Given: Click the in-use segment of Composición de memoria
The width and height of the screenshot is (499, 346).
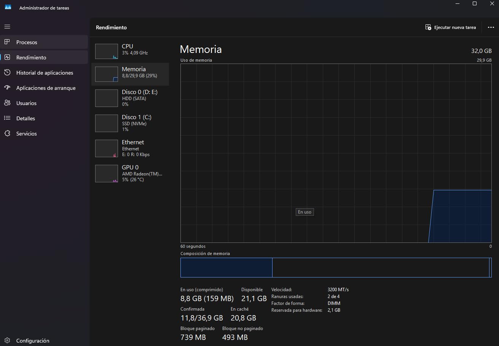Looking at the screenshot, I should [x=226, y=268].
